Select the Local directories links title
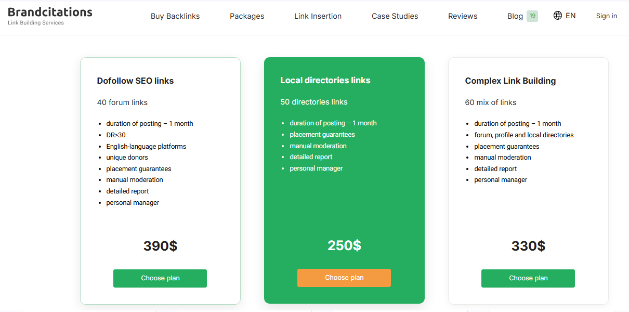Viewport: 629px width, 312px height. pos(325,81)
